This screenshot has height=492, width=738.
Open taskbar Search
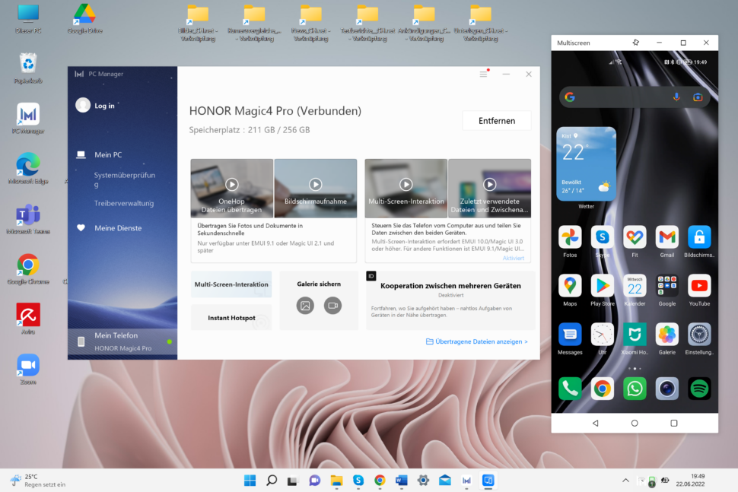272,481
